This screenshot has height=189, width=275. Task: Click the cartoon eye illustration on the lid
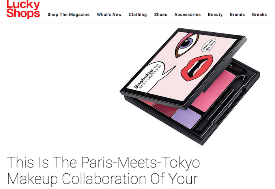(187, 45)
